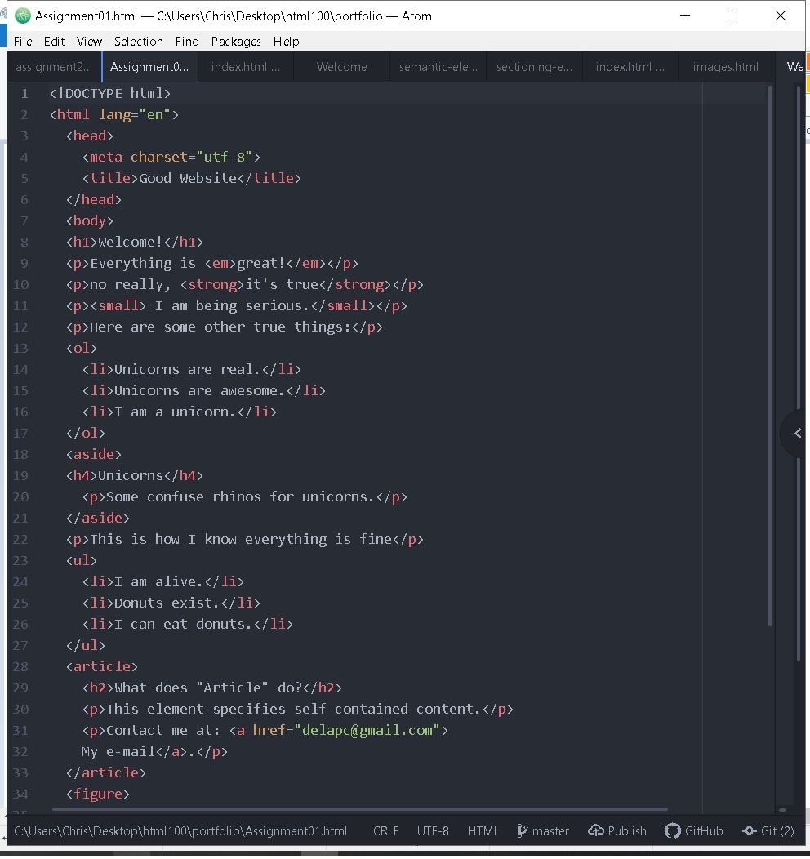This screenshot has height=859, width=810.
Task: Click the <!DOCTYPE html> line
Action: point(110,94)
